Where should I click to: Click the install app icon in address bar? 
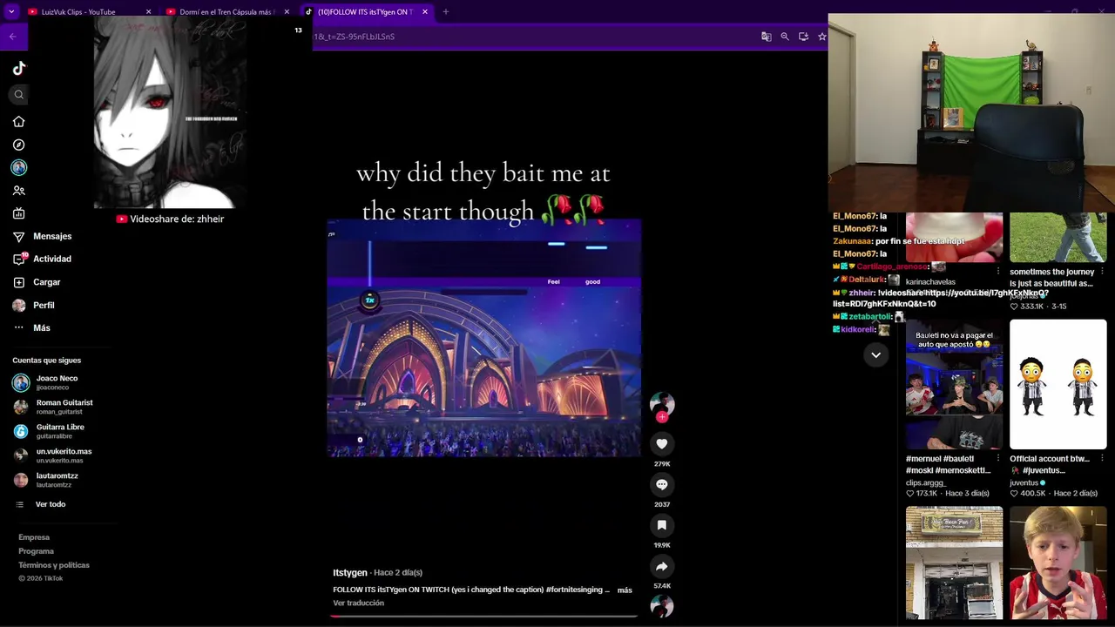(x=803, y=37)
